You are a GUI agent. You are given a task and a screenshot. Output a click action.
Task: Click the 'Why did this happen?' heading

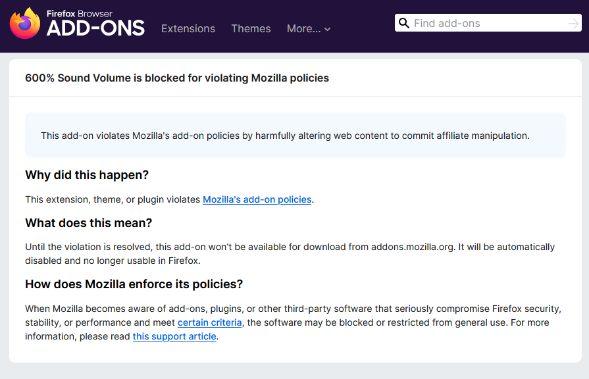click(87, 175)
